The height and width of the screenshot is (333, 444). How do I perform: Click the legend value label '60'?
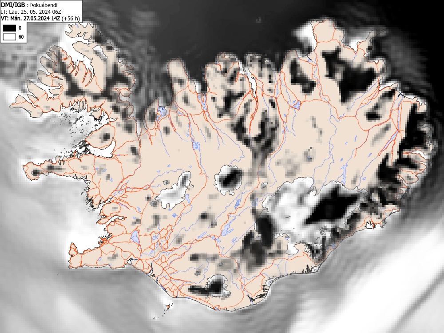[x=21, y=37]
